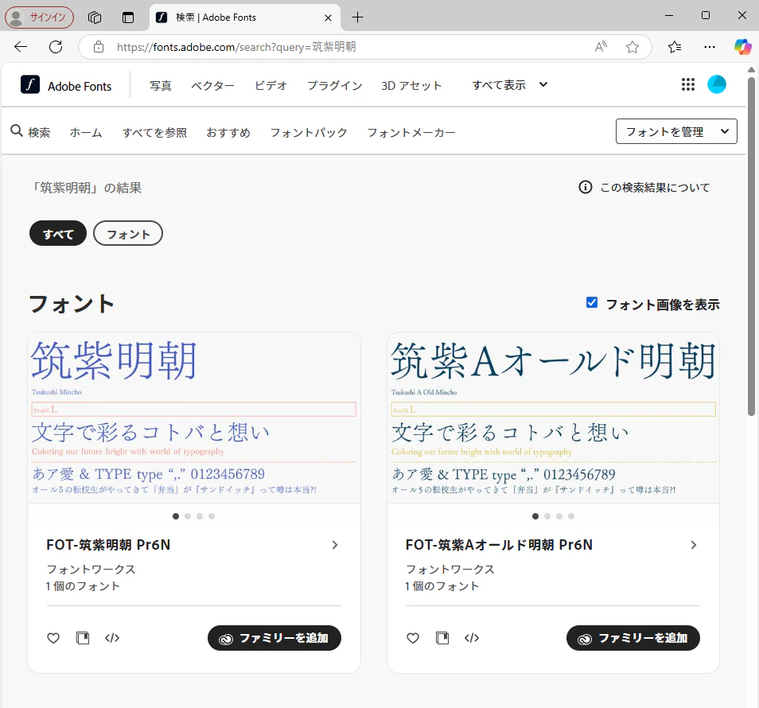Click the この検索結果について link

(655, 187)
